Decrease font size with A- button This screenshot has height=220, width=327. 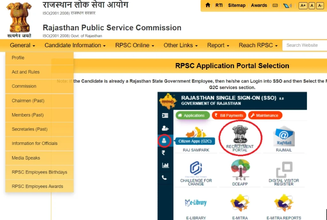tap(320, 6)
